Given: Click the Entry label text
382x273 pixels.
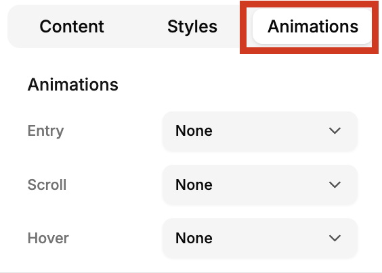Looking at the screenshot, I should pyautogui.click(x=45, y=131).
